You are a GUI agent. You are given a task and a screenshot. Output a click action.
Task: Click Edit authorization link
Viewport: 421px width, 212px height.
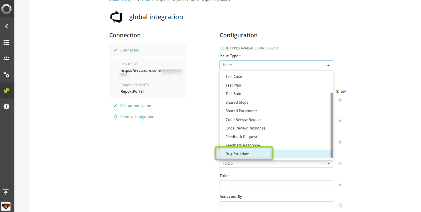click(135, 106)
